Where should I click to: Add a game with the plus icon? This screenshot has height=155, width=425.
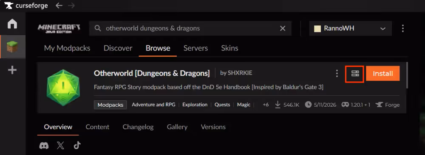coord(12,70)
